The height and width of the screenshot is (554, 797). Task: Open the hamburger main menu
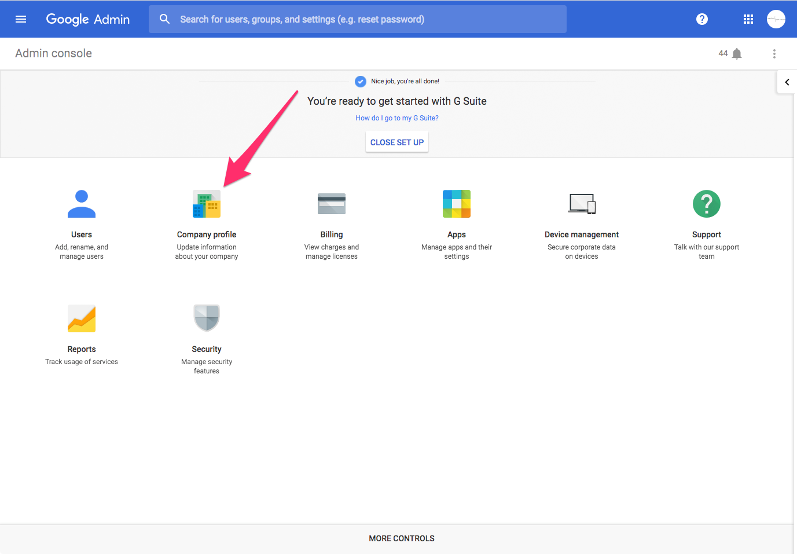point(21,19)
